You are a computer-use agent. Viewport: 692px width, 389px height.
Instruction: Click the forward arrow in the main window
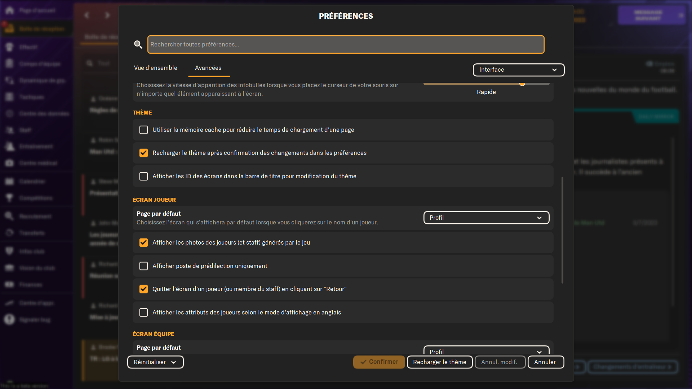pyautogui.click(x=107, y=15)
